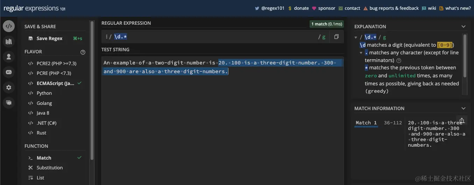The width and height of the screenshot is (474, 185).
Task: Open the what's new link
Action: tap(455, 8)
